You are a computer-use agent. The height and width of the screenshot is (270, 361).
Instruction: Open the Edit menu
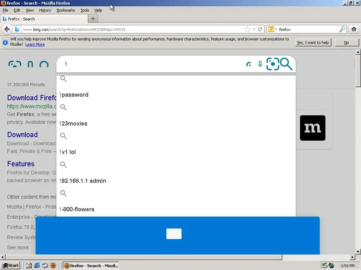point(17,10)
